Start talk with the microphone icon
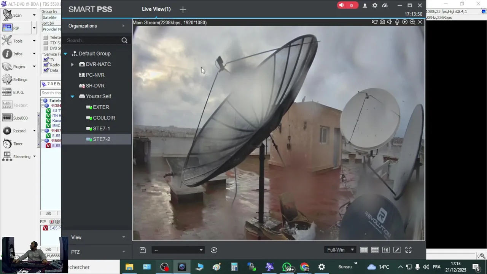487x274 pixels. tap(397, 22)
